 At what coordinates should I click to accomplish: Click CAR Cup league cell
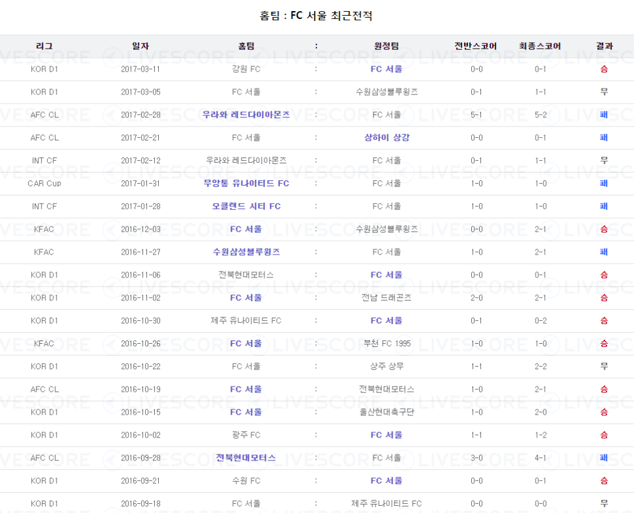[44, 183]
